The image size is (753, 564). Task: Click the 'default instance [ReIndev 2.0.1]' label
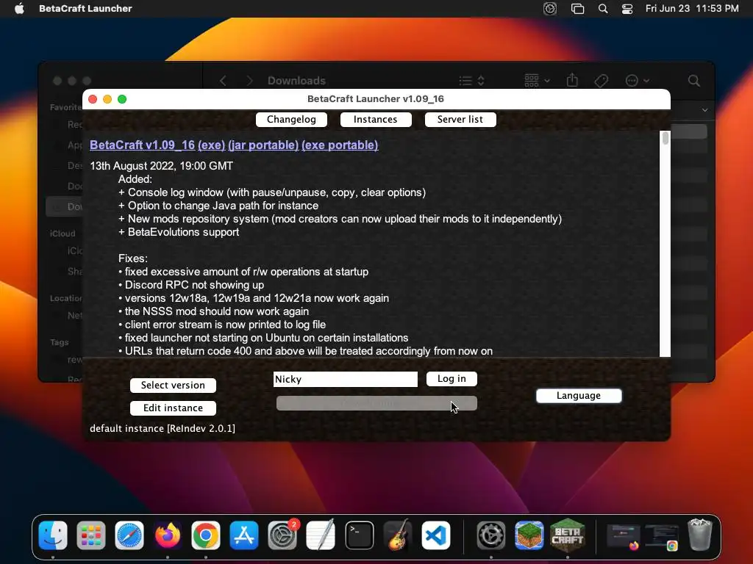(x=163, y=428)
